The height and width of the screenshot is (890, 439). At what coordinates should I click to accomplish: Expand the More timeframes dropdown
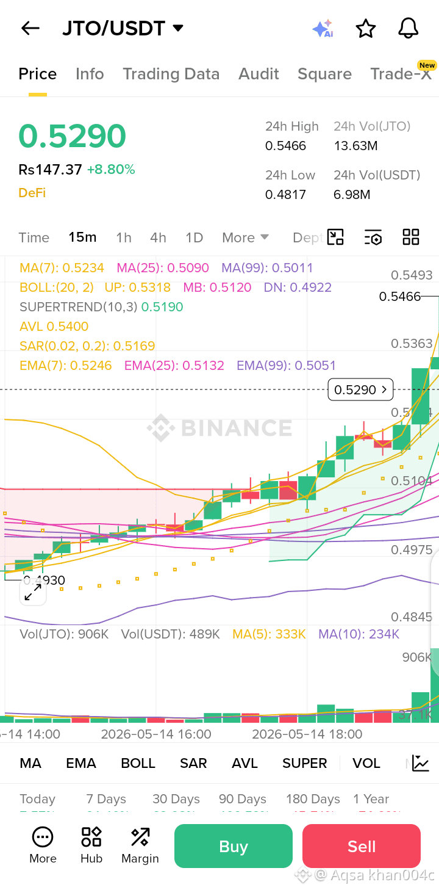coord(246,237)
